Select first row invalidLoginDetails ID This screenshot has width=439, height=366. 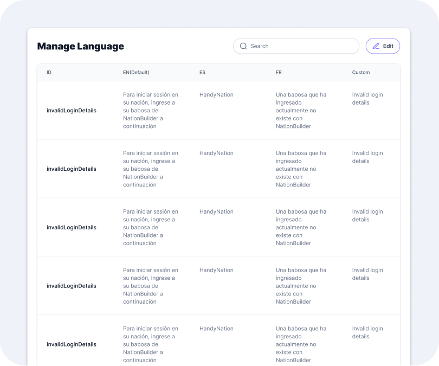click(72, 110)
